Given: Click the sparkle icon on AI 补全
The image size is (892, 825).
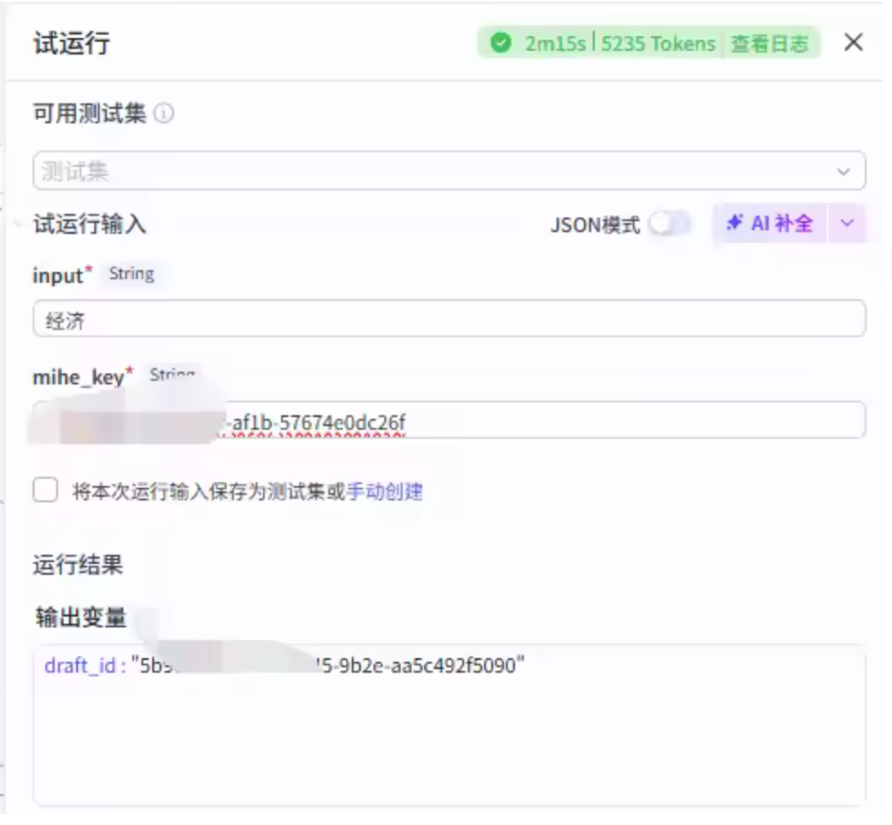Looking at the screenshot, I should (735, 223).
